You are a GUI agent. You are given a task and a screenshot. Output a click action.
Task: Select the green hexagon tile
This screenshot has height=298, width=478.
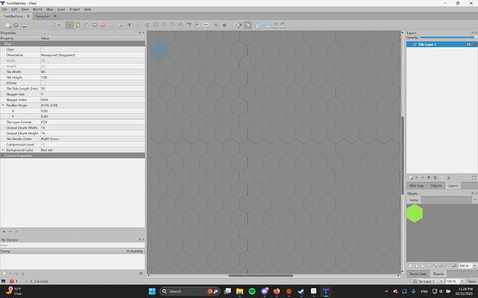point(414,213)
